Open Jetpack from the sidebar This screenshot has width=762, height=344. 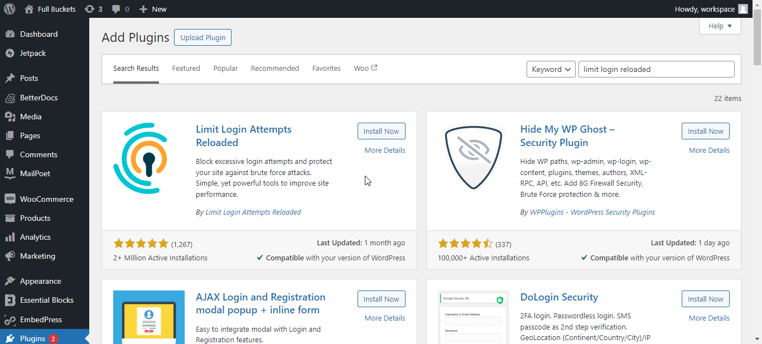click(33, 53)
